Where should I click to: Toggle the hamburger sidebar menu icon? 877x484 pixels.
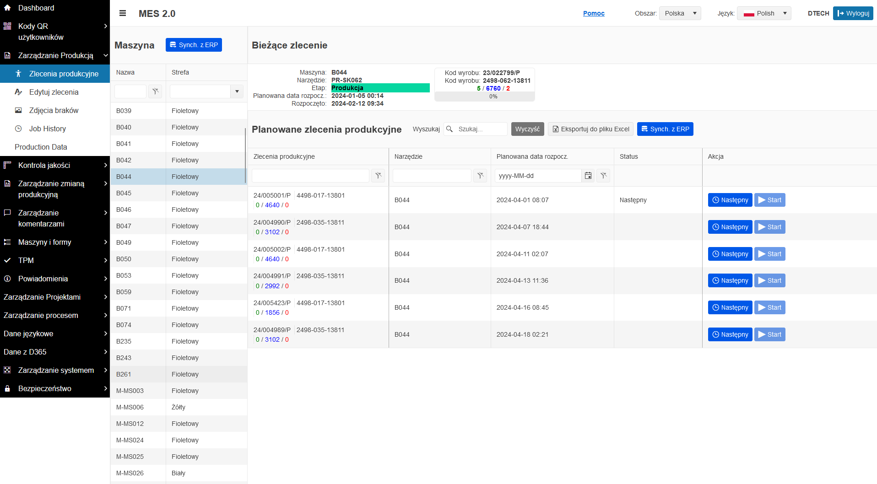[123, 13]
